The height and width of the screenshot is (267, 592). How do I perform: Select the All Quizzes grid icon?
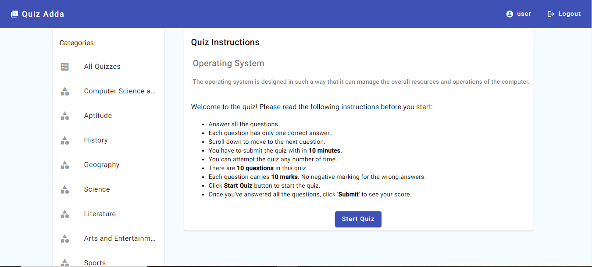click(65, 67)
